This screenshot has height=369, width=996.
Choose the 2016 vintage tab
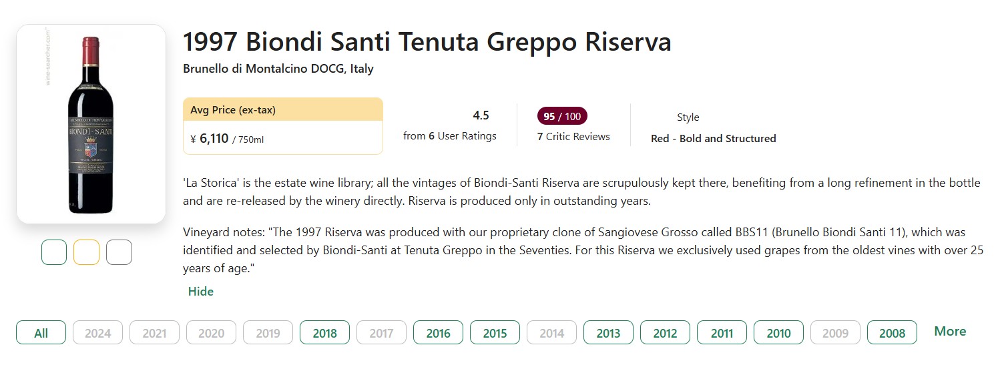click(x=438, y=333)
